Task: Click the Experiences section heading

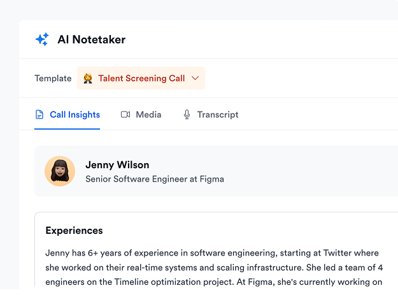Action: point(74,231)
